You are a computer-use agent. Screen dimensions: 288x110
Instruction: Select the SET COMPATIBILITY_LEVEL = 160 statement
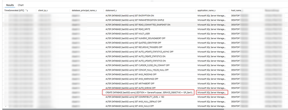coord(135,97)
